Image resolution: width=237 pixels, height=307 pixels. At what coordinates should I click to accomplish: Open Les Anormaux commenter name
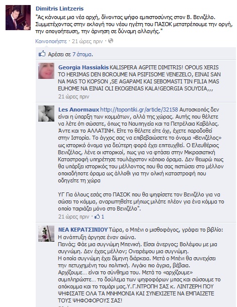pyautogui.click(x=78, y=110)
